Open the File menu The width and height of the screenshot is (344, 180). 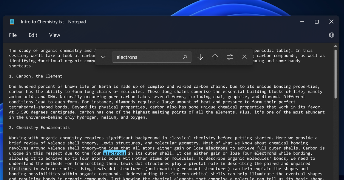[x=13, y=35]
